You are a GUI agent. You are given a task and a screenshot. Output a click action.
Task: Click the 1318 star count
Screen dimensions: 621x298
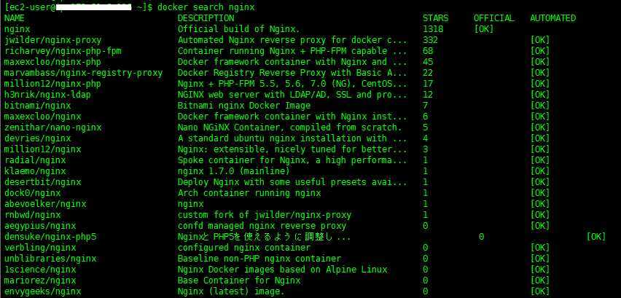coord(432,29)
